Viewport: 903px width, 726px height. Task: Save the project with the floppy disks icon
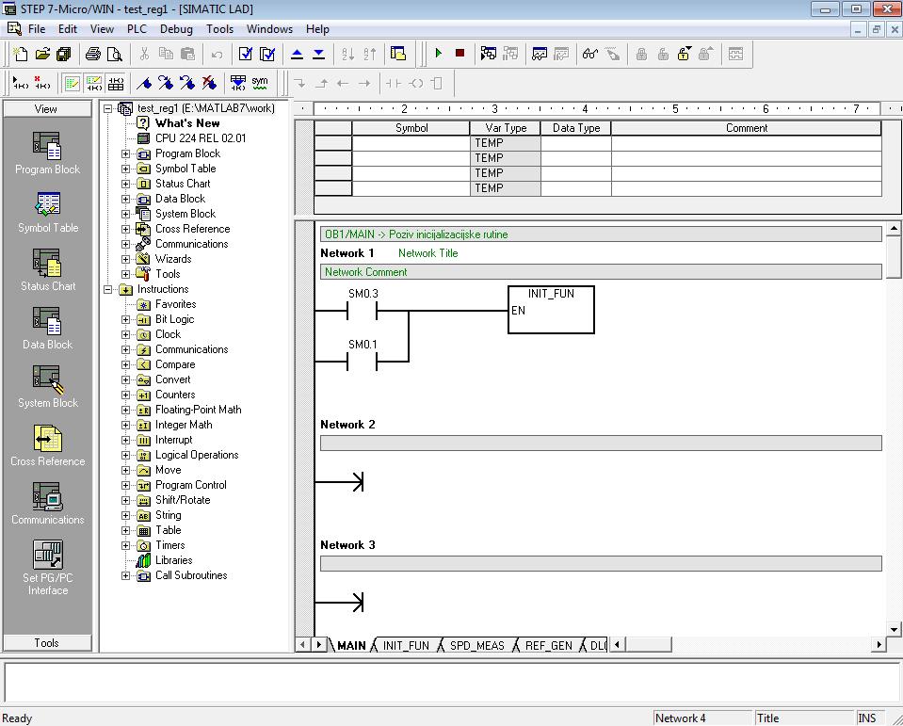coord(63,54)
